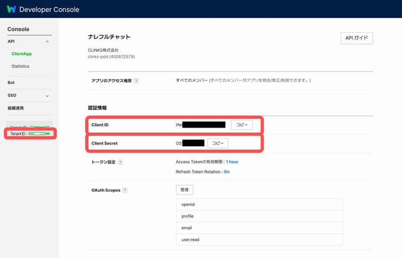
Task: Open 組織連携 menu item
Action: tap(16, 108)
